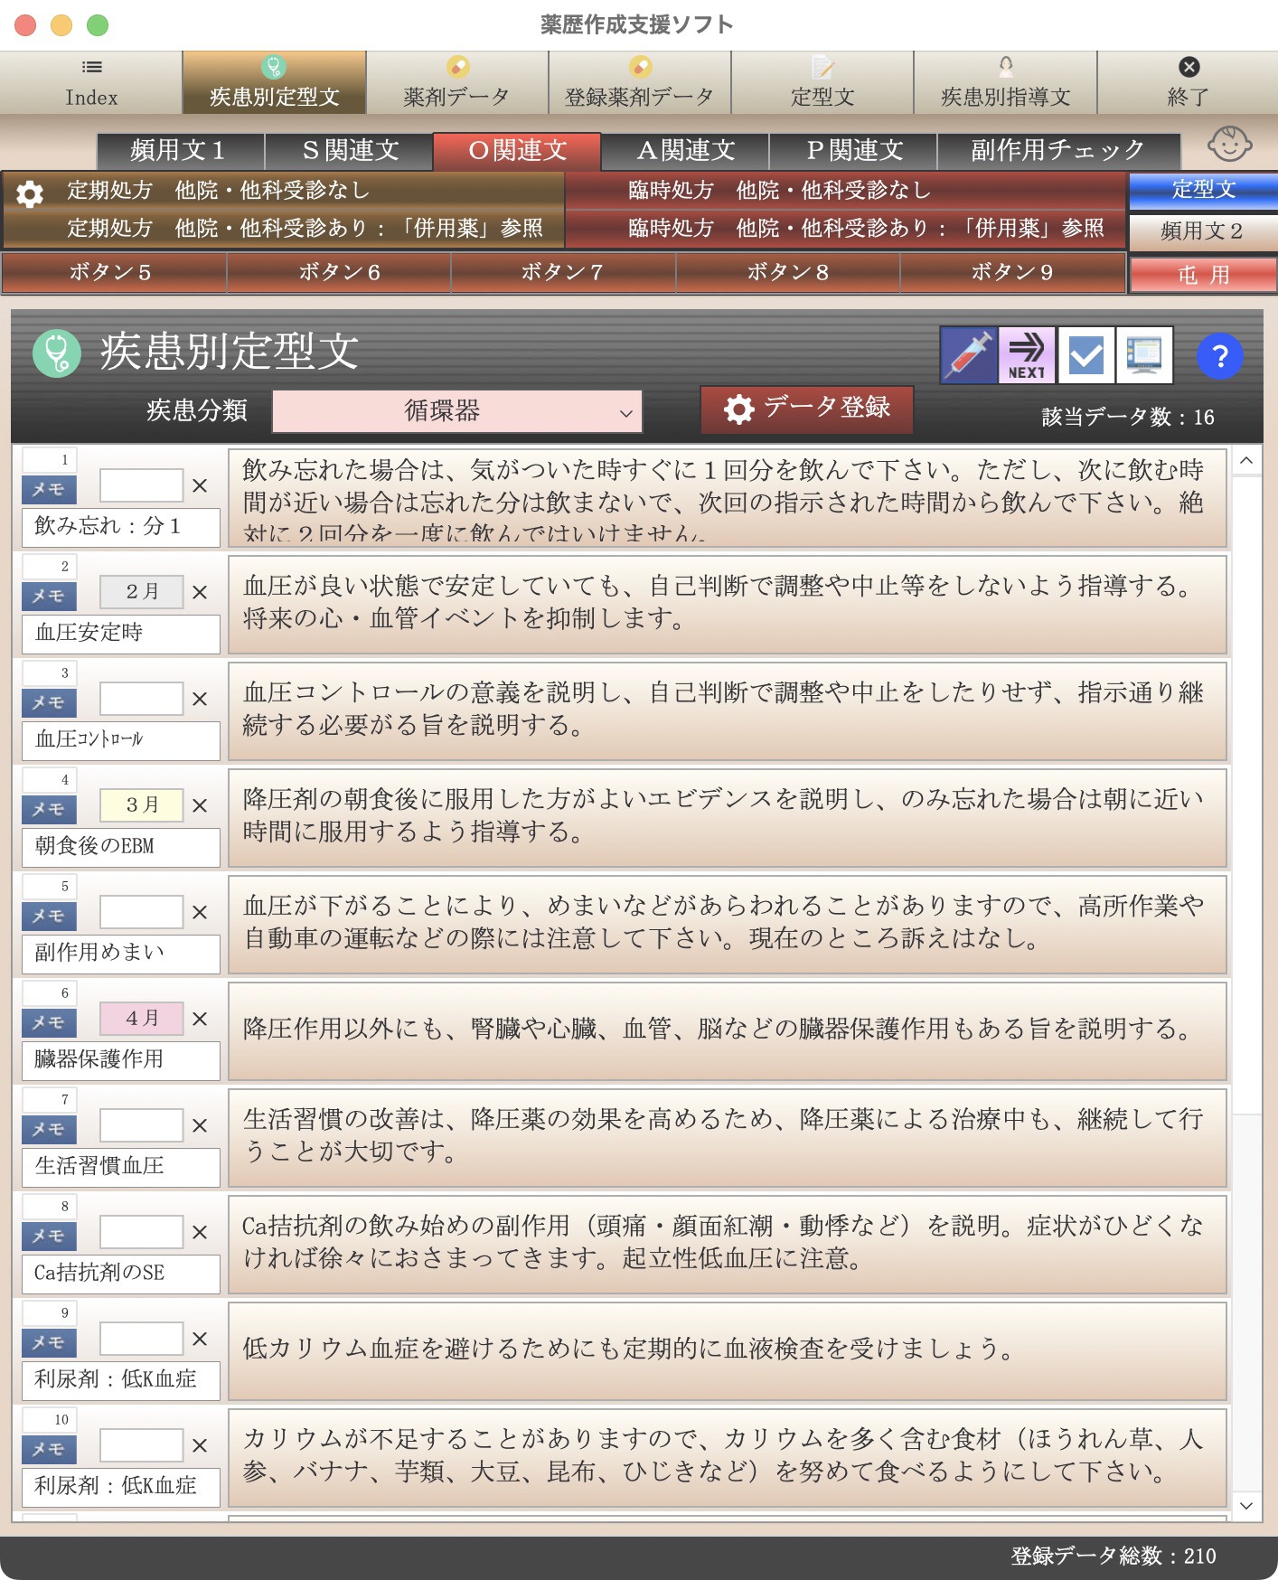
Task: Click the ４月 pink field
Action: [141, 1018]
